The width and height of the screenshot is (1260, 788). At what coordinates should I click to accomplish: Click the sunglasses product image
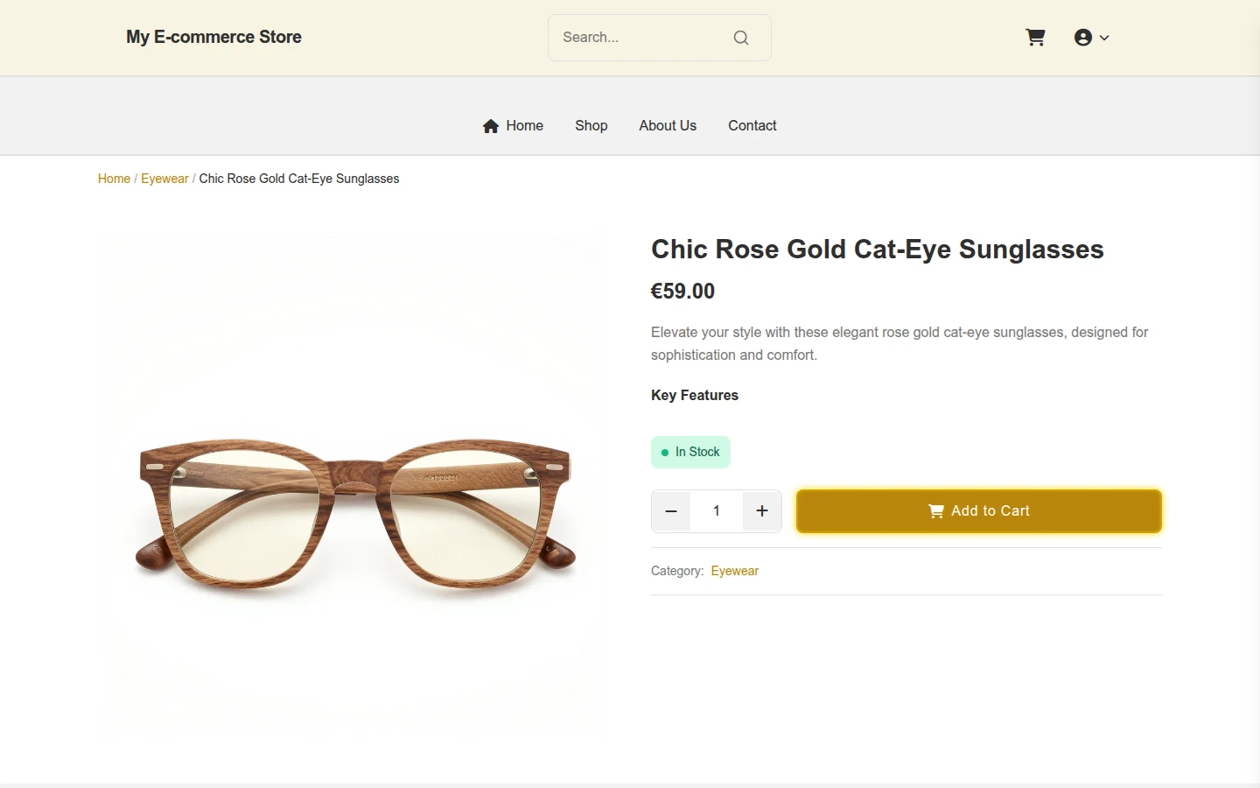tap(355, 487)
